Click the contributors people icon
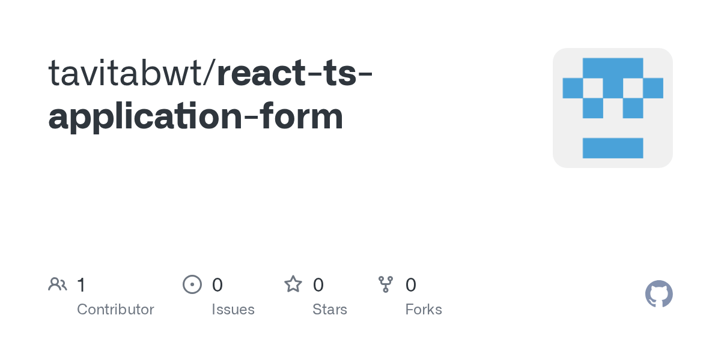The width and height of the screenshot is (721, 360). [58, 284]
